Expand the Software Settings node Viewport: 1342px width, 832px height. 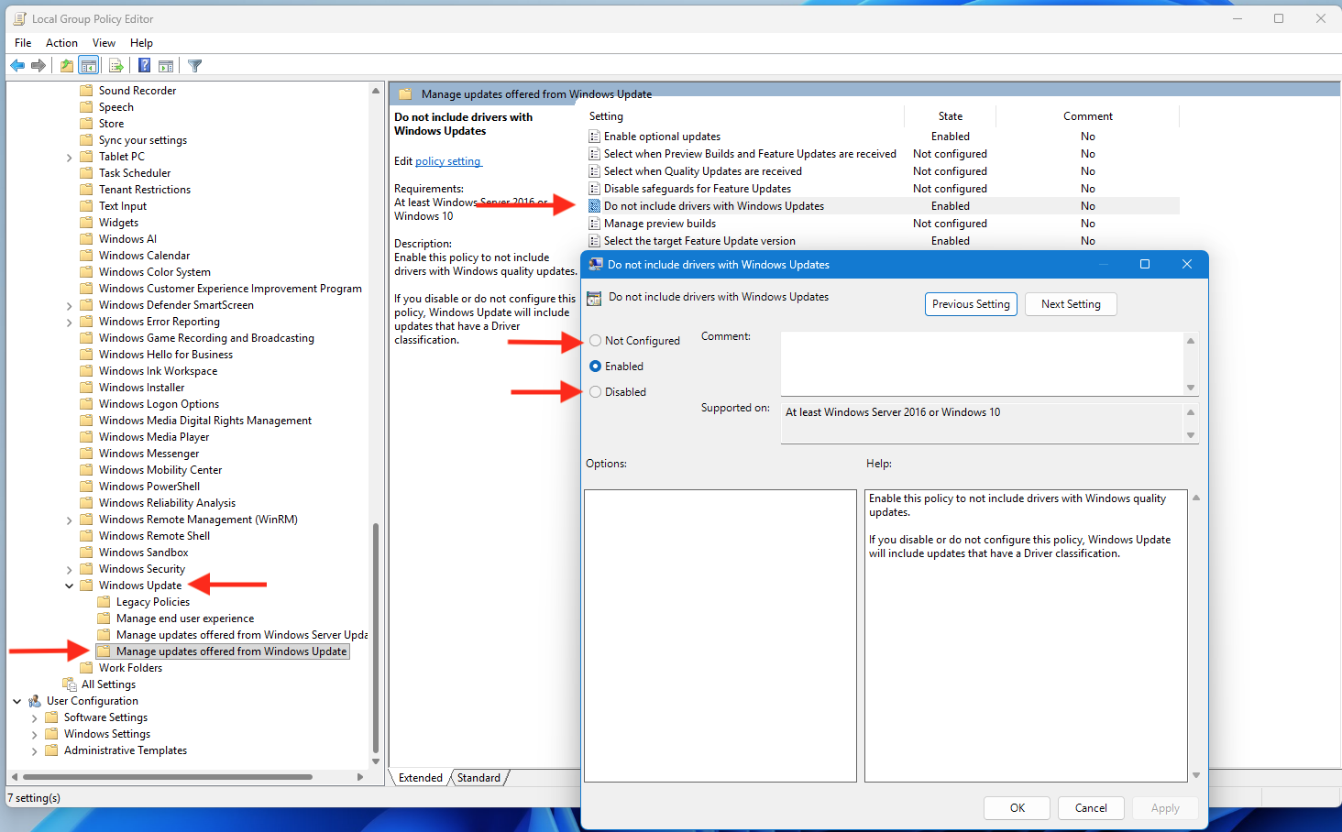[35, 717]
